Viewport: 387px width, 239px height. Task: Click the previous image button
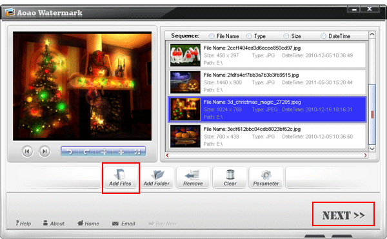[27, 151]
